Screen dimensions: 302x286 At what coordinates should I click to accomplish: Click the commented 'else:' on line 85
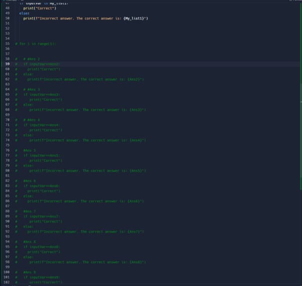coord(28,196)
